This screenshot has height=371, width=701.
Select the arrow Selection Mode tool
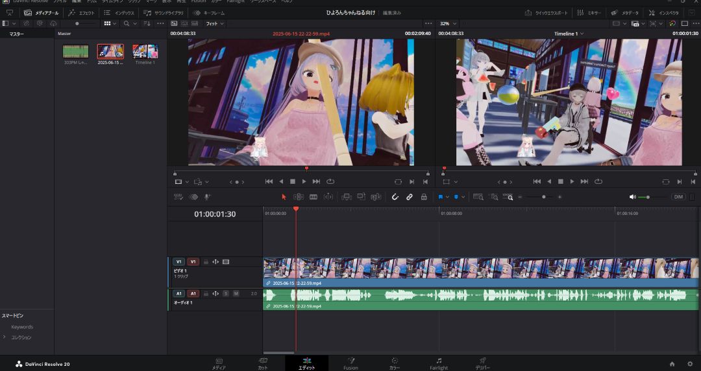point(284,197)
